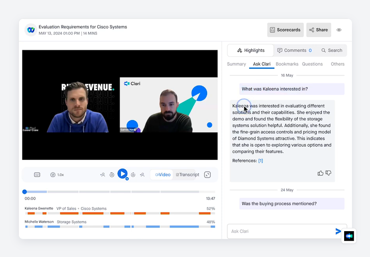
Task: Open the Scorecards panel
Action: tap(285, 30)
